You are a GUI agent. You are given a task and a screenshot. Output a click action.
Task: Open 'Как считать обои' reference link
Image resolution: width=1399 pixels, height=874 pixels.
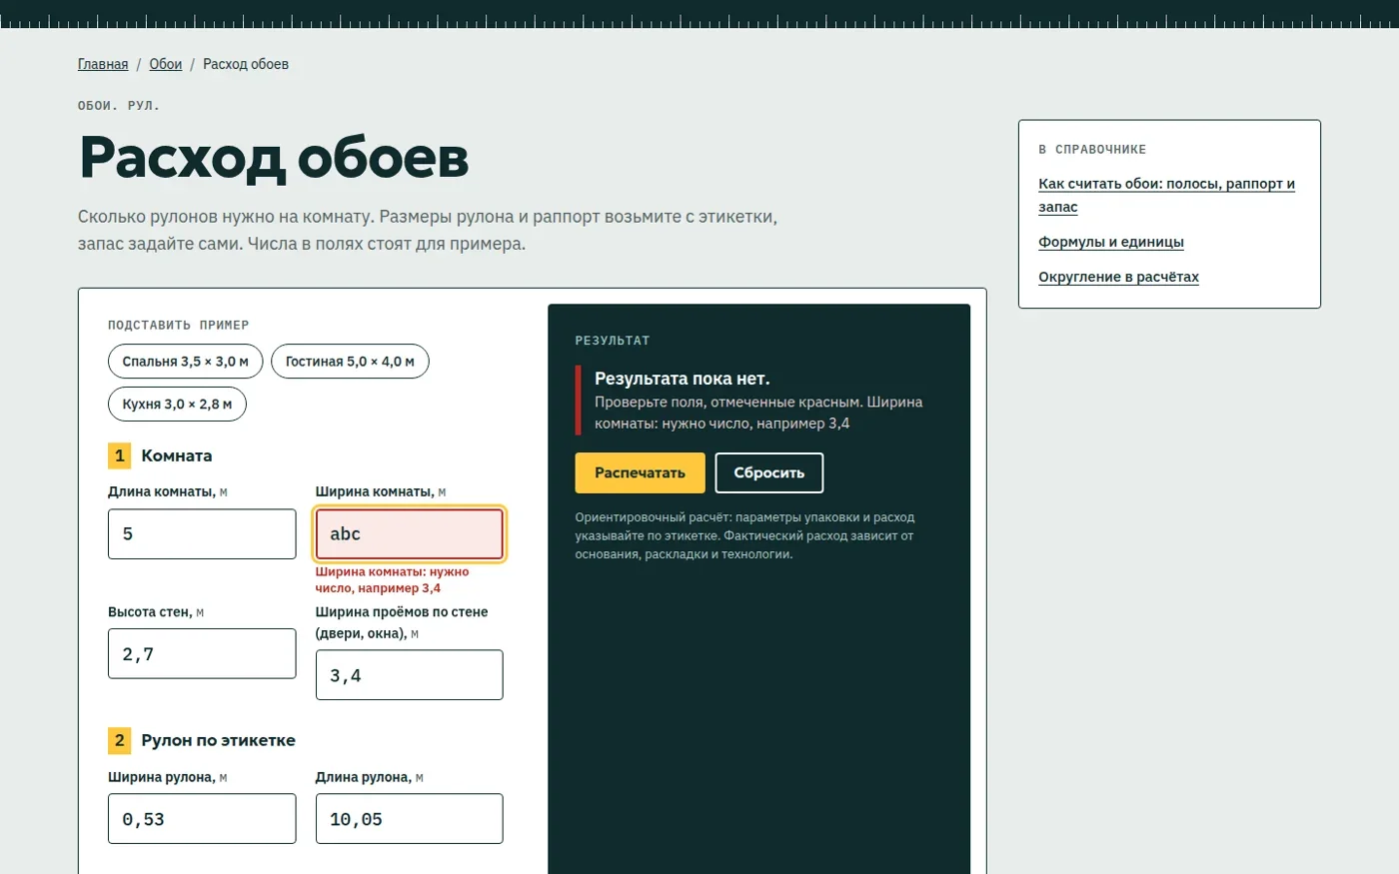[x=1166, y=195]
